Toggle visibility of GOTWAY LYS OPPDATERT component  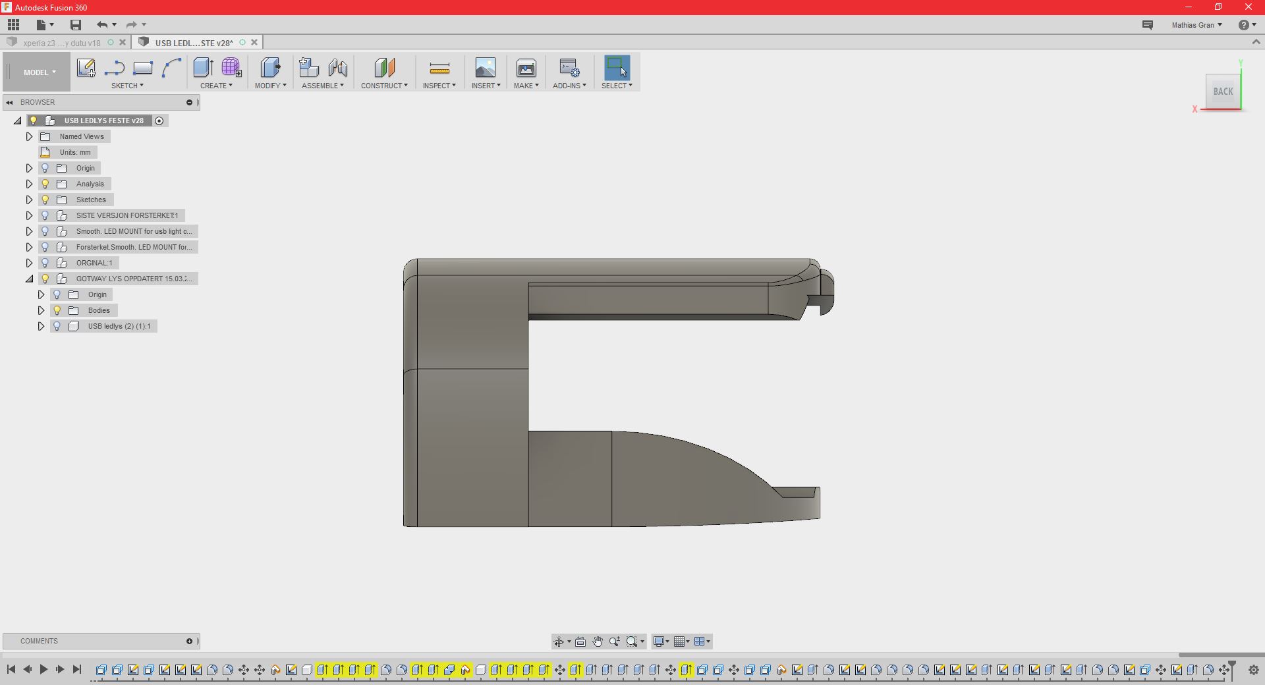click(45, 279)
